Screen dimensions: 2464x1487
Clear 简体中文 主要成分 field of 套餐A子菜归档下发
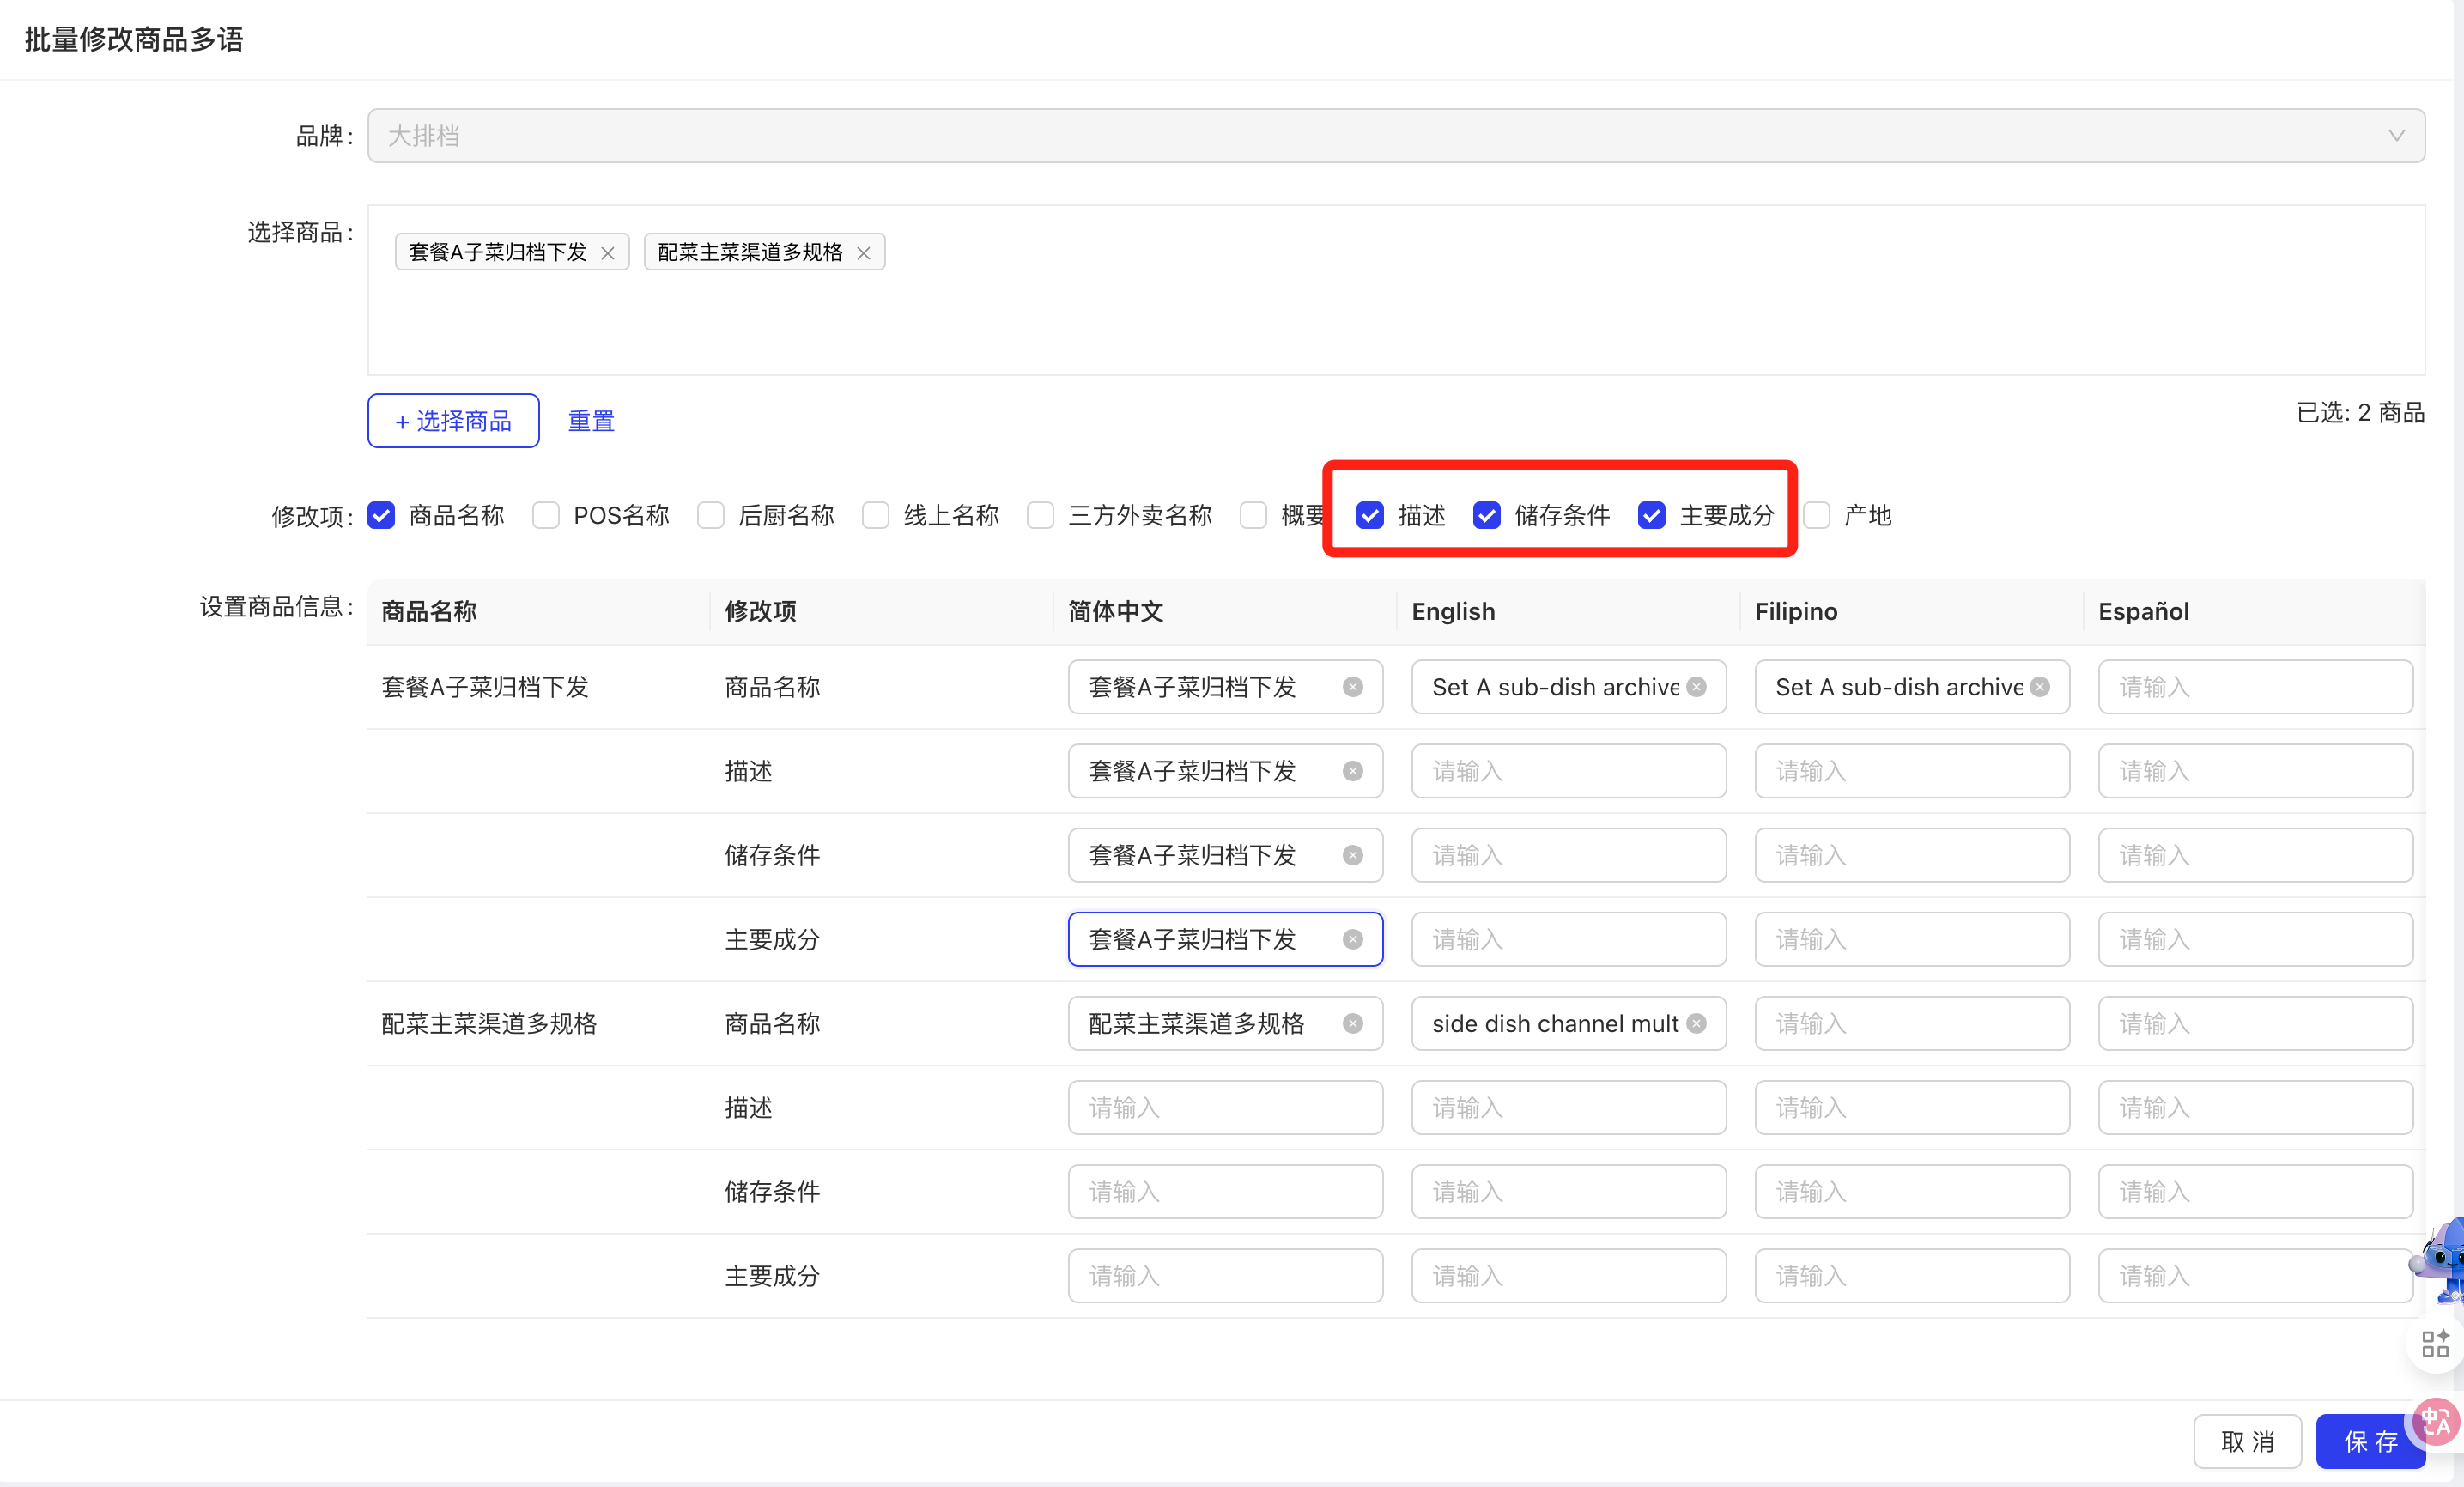pyautogui.click(x=1352, y=939)
